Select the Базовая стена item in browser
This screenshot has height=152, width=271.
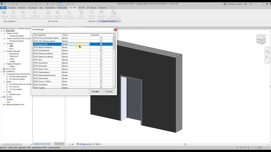coord(15,94)
